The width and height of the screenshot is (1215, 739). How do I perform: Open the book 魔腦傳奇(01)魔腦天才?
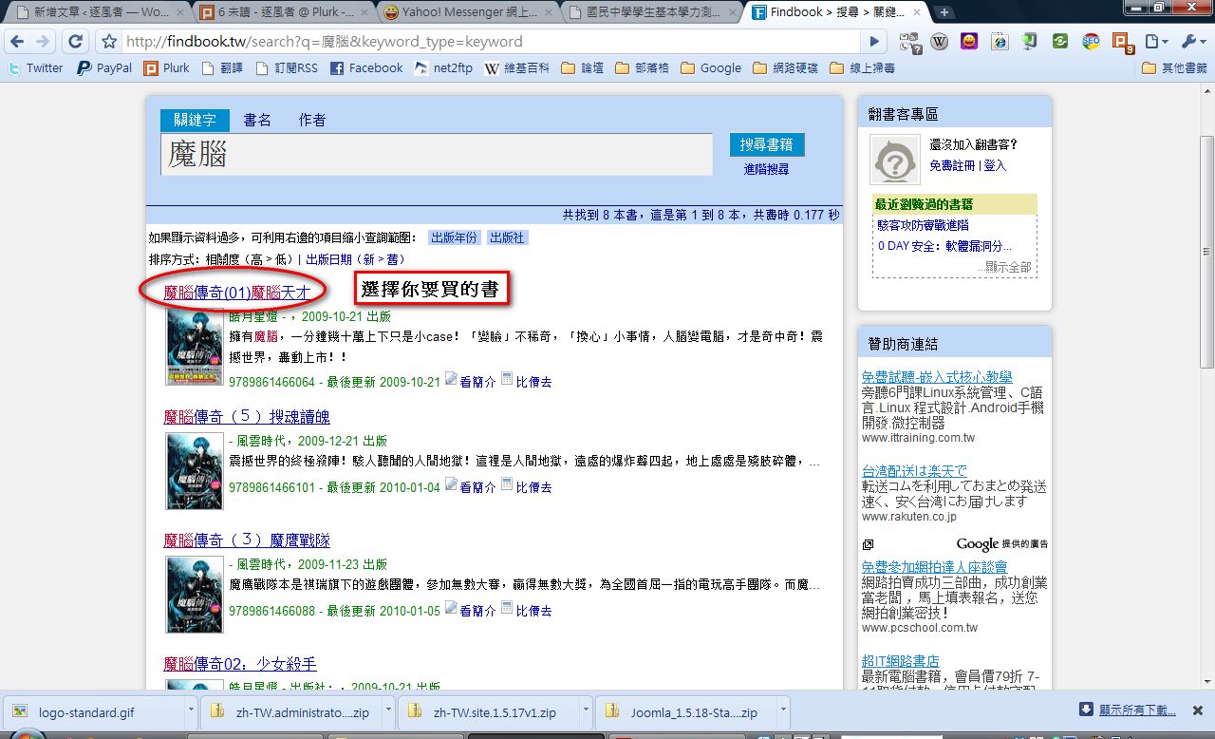(x=237, y=293)
